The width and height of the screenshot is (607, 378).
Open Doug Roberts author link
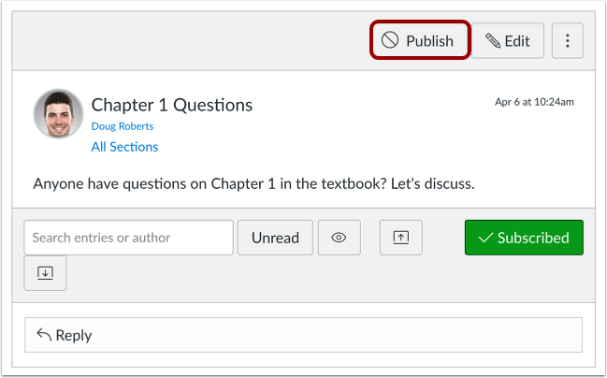122,125
